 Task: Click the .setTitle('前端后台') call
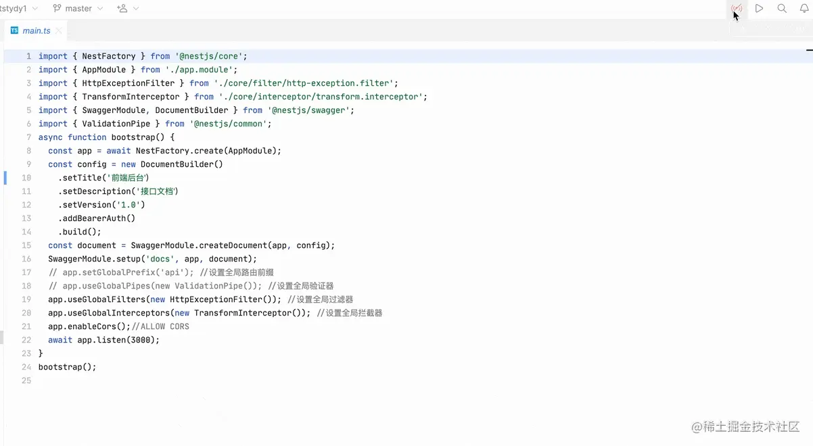pos(103,178)
